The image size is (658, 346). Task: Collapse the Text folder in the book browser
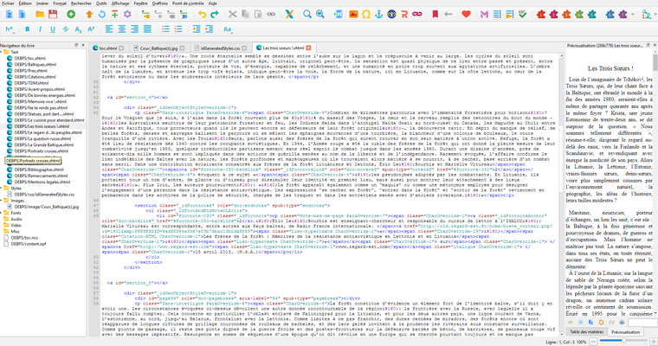[3, 52]
